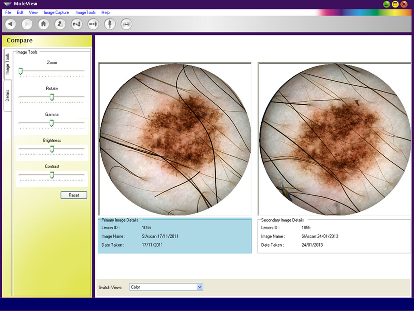Click the back arrow toolbar button
The height and width of the screenshot is (311, 414).
[x=10, y=24]
